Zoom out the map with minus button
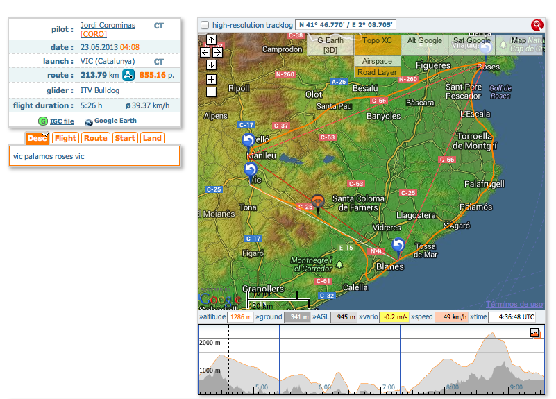The width and height of the screenshot is (556, 399). [212, 92]
